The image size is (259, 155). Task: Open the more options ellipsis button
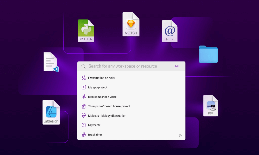(x=180, y=136)
